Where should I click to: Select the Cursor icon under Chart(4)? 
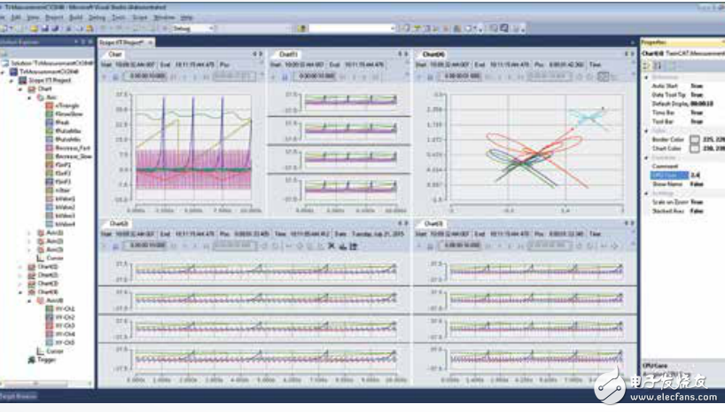[40, 351]
